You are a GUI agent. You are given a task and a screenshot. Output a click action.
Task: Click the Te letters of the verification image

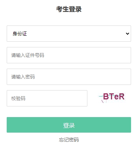[114, 97]
